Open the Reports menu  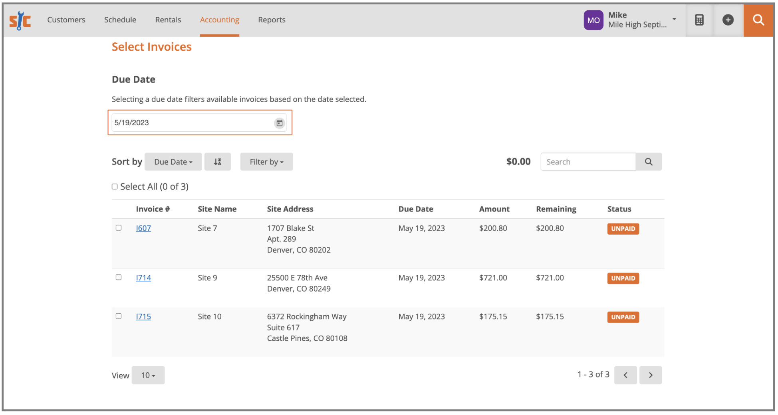[272, 20]
